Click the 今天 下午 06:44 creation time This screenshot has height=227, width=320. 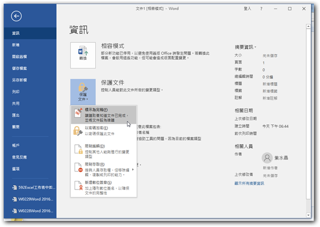click(x=276, y=126)
